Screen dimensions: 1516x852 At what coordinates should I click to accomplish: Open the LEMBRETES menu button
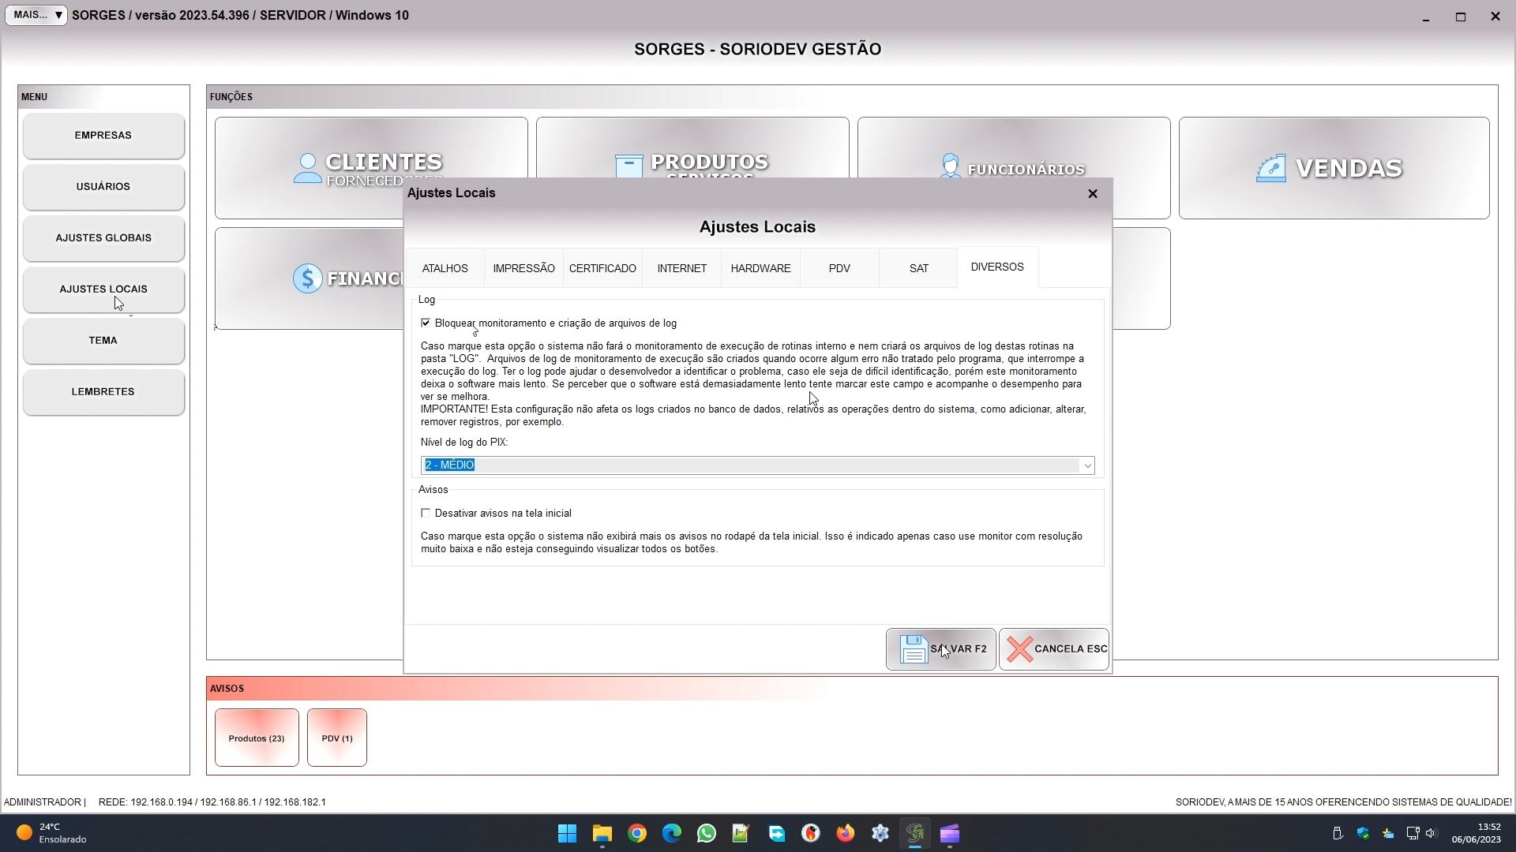(103, 391)
